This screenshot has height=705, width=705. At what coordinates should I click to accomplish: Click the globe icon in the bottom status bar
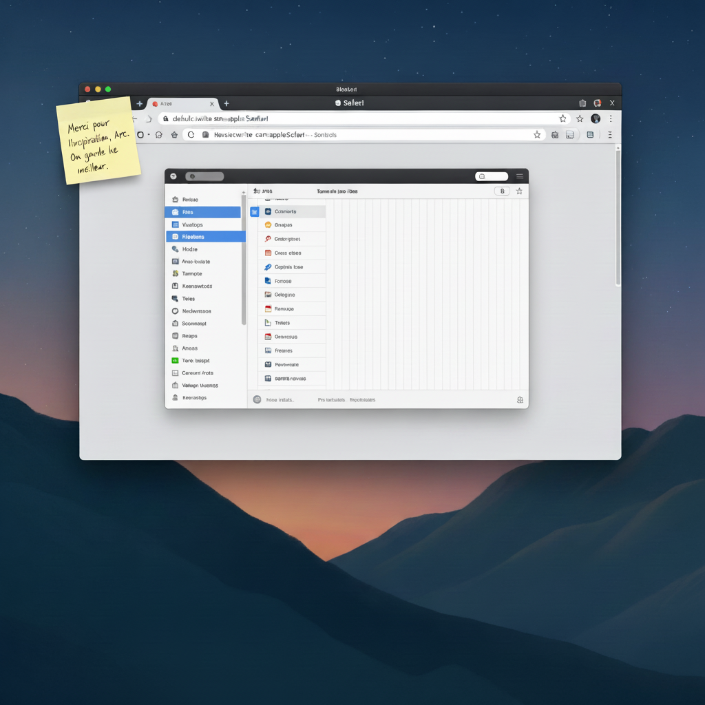(x=257, y=399)
